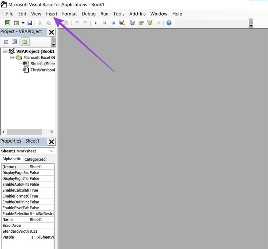The image size is (268, 249).
Task: Click the Break pause icon on the toolbar
Action: 104,23
